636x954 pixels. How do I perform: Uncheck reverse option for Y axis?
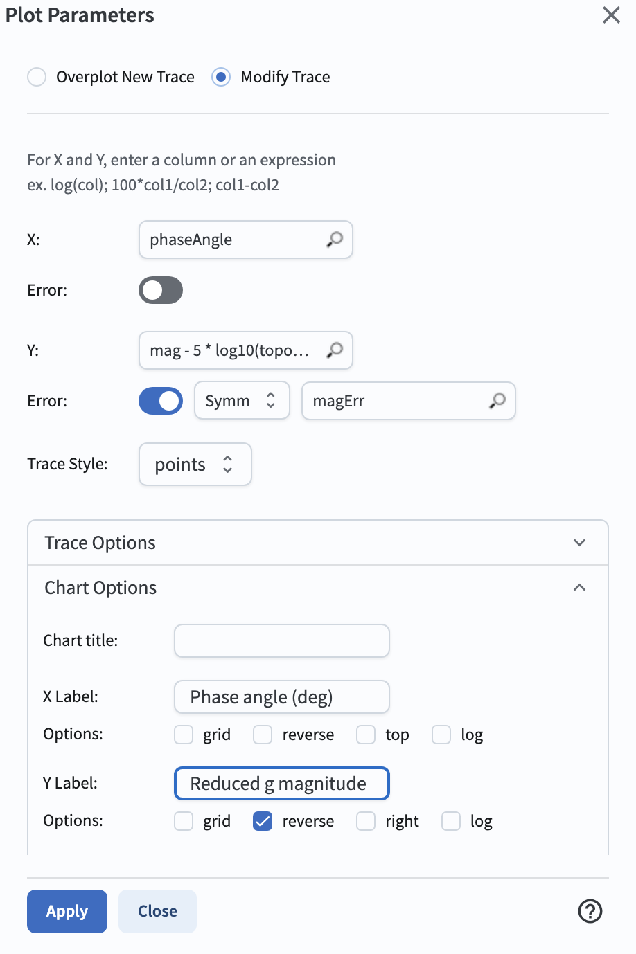coord(263,821)
